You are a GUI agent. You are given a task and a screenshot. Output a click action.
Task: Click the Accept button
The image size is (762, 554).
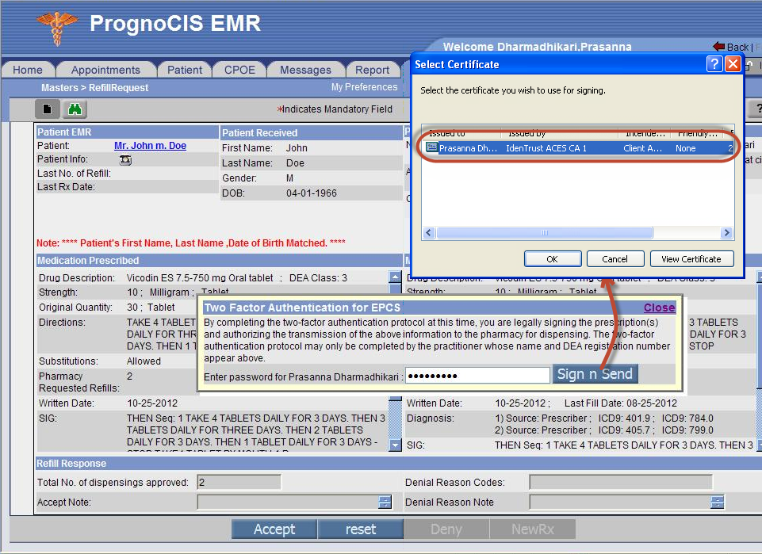coord(274,529)
